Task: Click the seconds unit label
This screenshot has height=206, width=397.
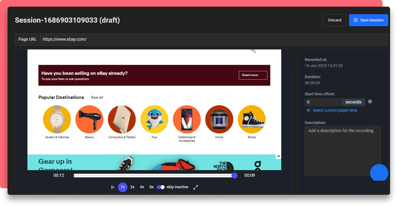Action: click(353, 102)
